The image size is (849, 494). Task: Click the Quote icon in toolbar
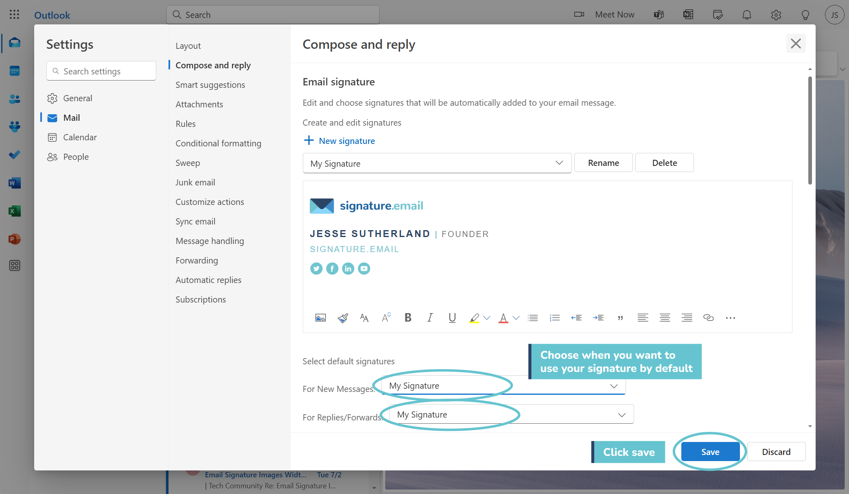[x=620, y=318]
